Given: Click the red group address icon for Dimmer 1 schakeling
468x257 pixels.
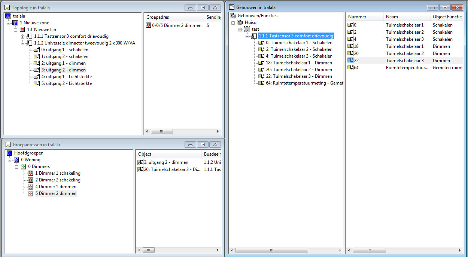Looking at the screenshot, I should tap(31, 173).
